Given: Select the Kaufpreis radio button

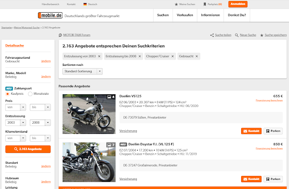Looking at the screenshot, I should pos(7,94).
